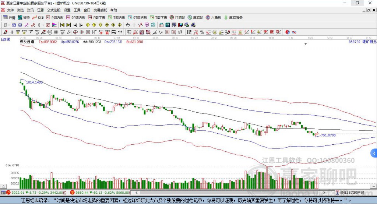Image resolution: width=377 pixels, height=204 pixels.
Task: Click the red-blue yin-yang icon
Action: [288, 32]
